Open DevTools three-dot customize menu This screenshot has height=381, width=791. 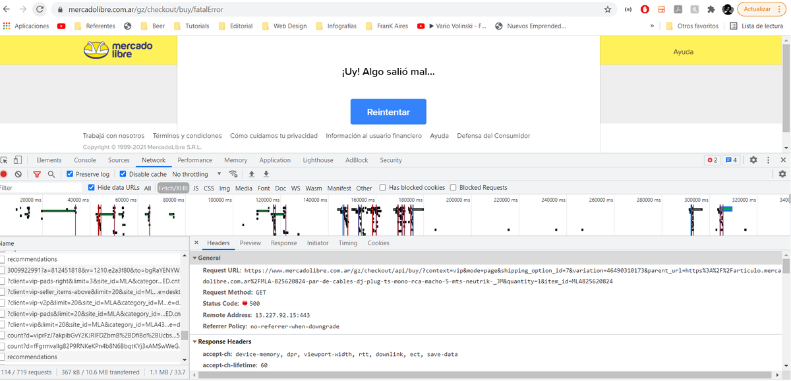click(768, 160)
